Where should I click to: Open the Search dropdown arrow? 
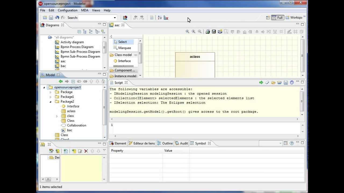point(115,18)
